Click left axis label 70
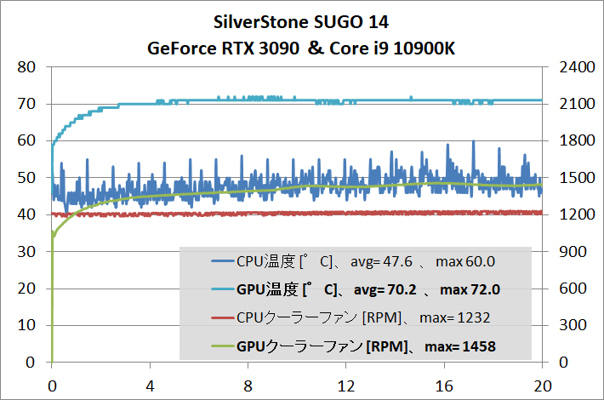The height and width of the screenshot is (400, 604). point(26,104)
